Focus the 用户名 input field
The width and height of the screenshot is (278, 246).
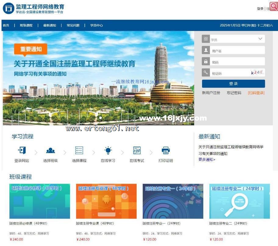pos(237,51)
